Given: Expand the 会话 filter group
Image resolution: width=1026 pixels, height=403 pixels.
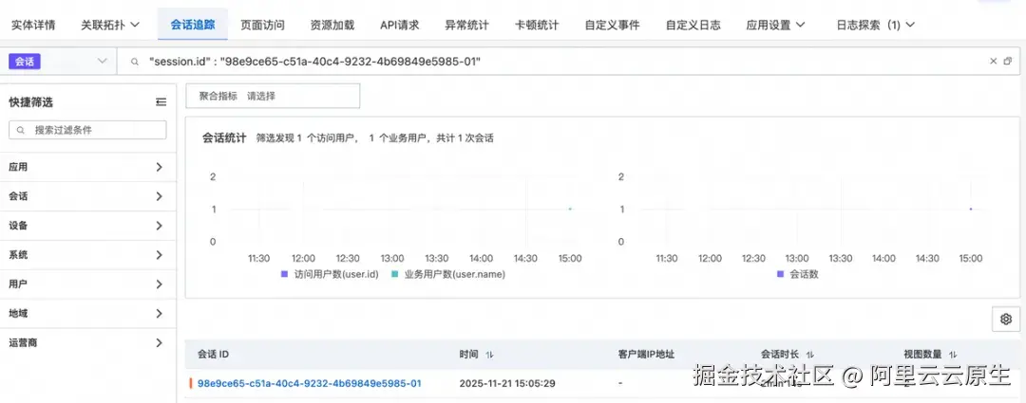Looking at the screenshot, I should 88,196.
